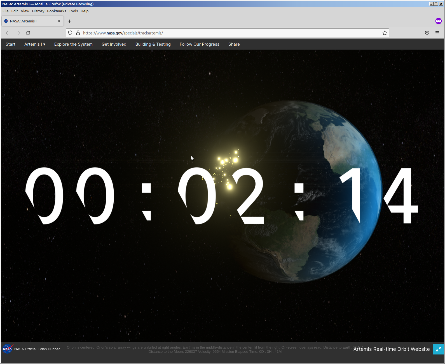Click the URL address bar field
Screen dimensions: 445x364
click(227, 33)
